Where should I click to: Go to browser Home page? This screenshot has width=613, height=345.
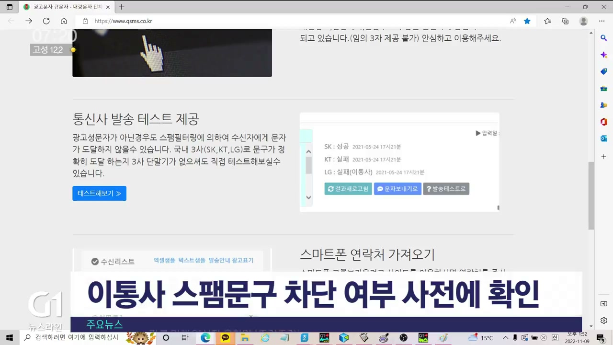[x=64, y=21]
